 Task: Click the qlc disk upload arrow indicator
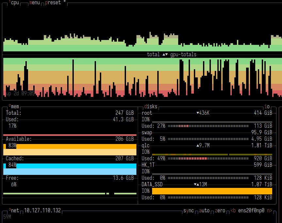[x=198, y=146]
